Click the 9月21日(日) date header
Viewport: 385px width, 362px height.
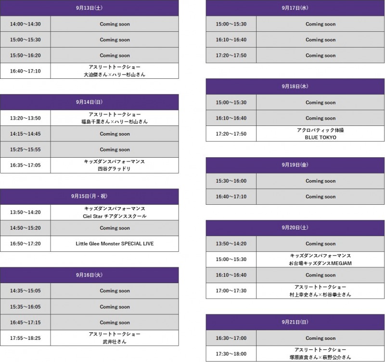click(295, 322)
